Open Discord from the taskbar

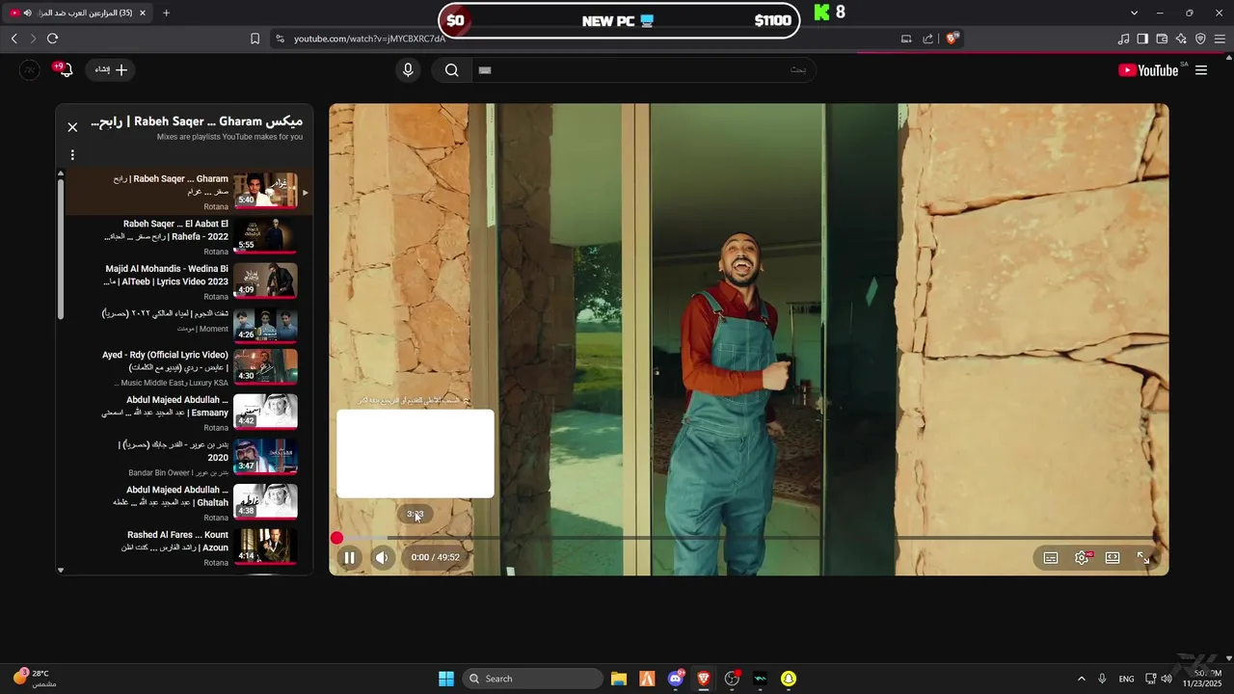676,679
